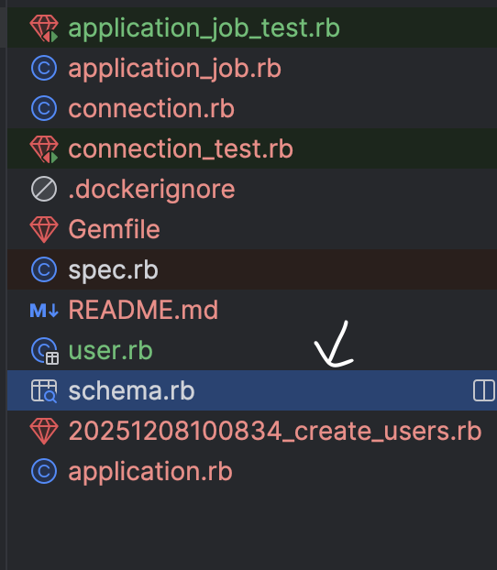The height and width of the screenshot is (570, 497).
Task: Click the class icon beside connection.rb
Action: [x=44, y=108]
